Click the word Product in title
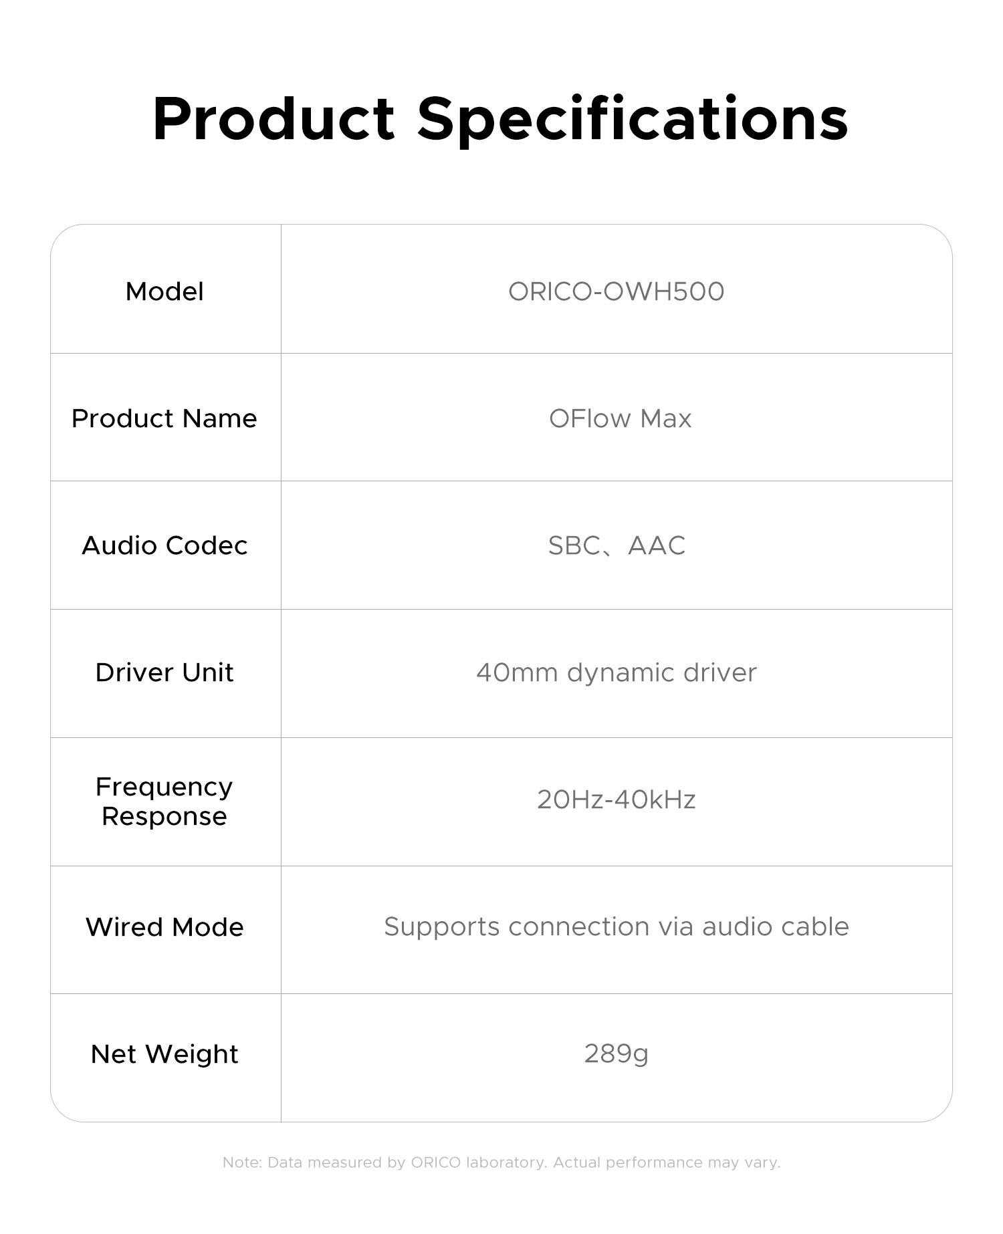This screenshot has width=1003, height=1234. click(273, 118)
